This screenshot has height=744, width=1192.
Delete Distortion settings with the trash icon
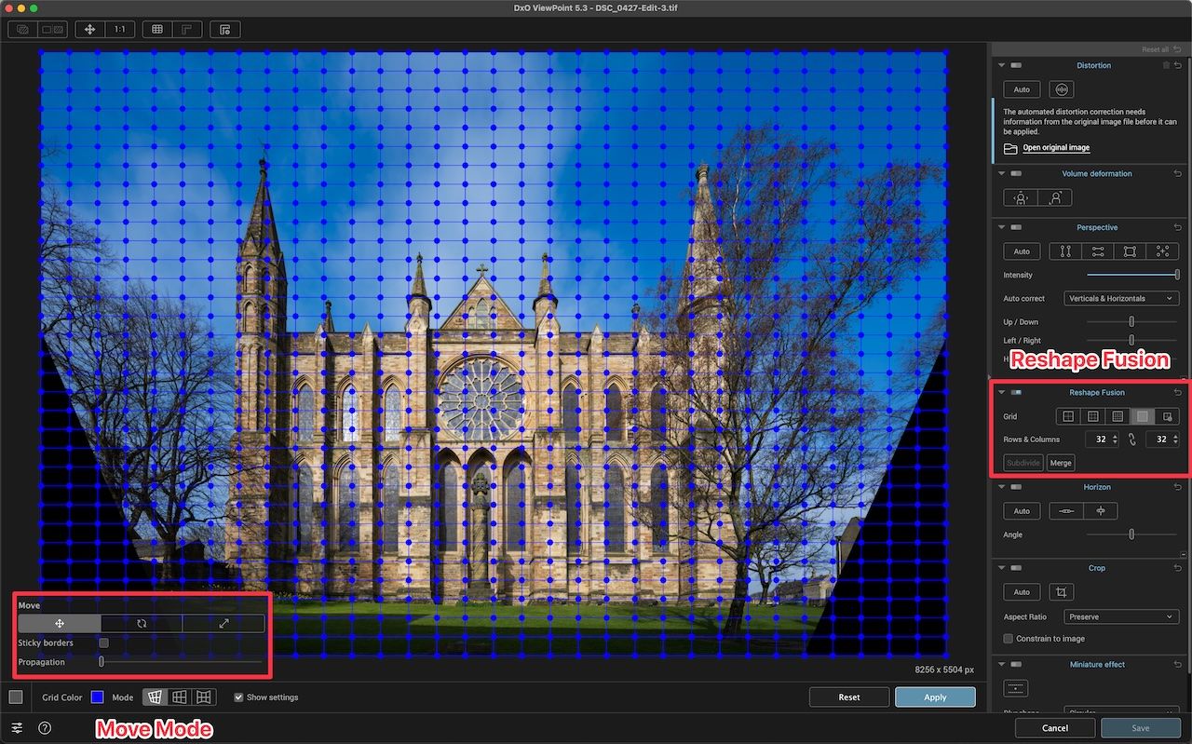1166,65
